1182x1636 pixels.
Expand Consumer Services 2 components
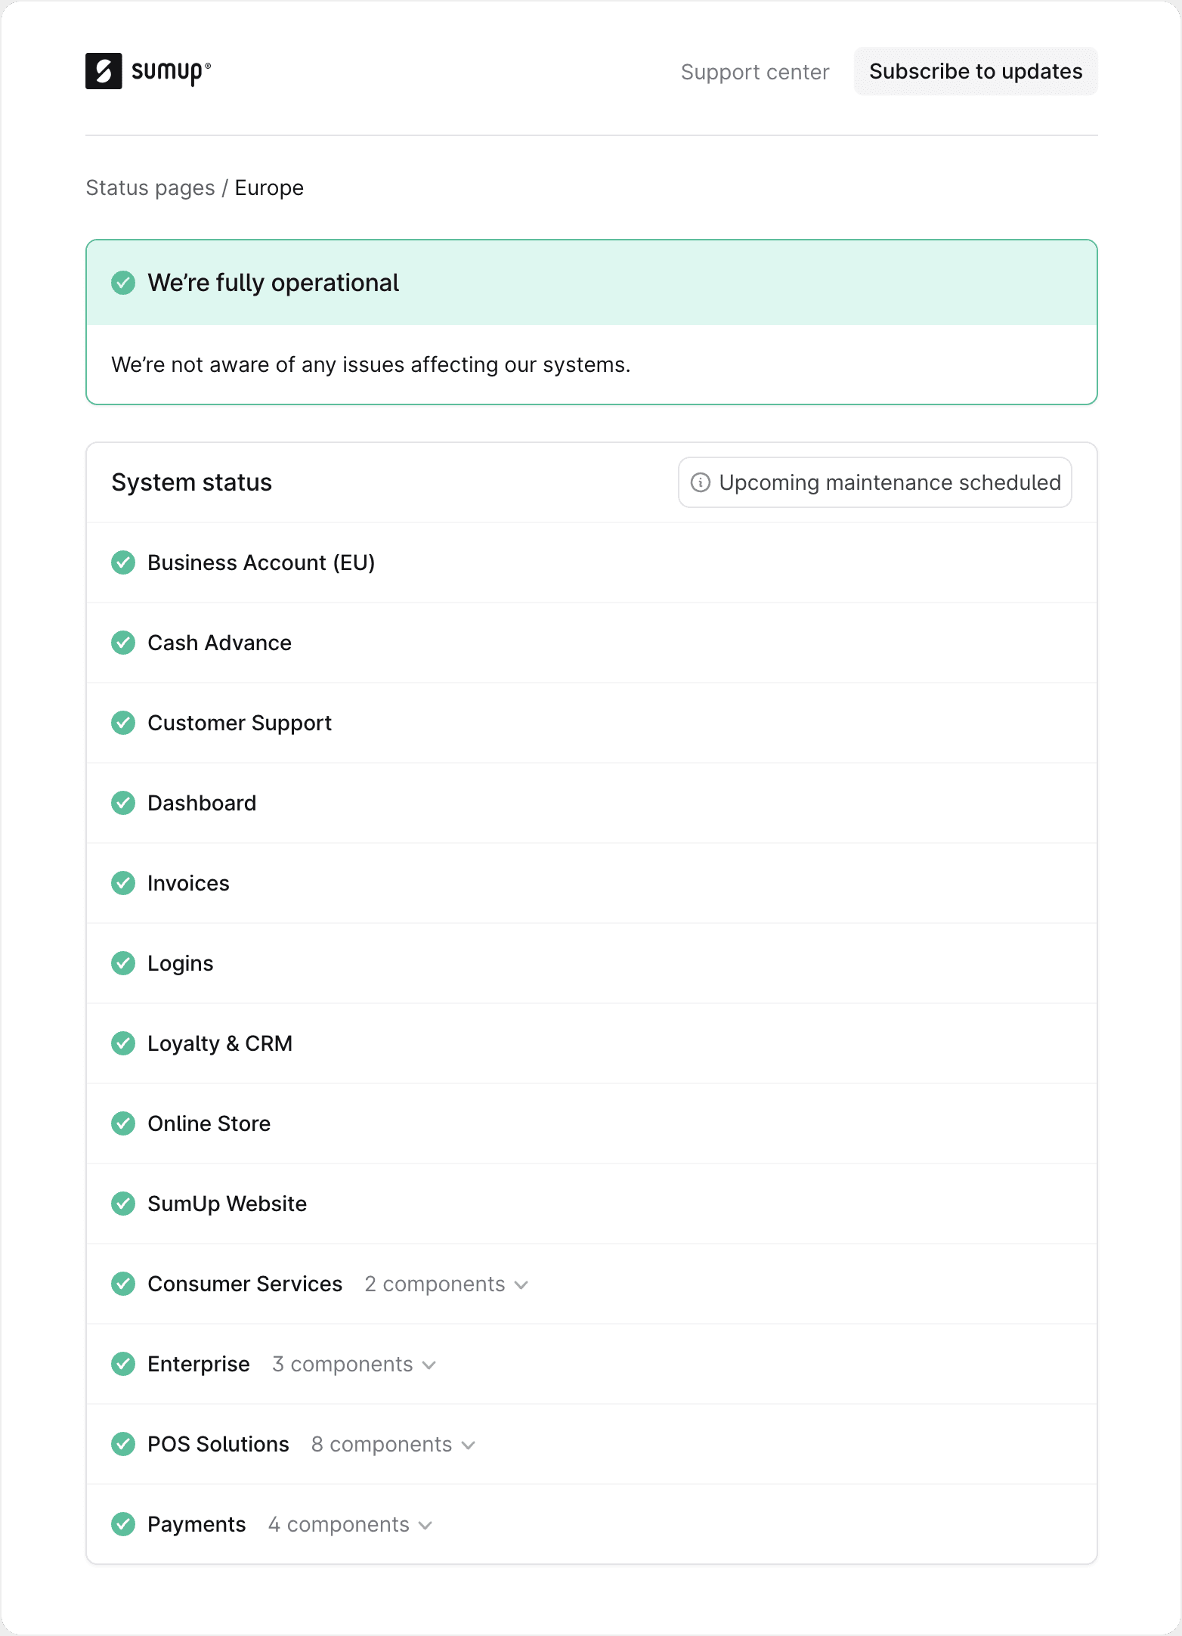[x=446, y=1284]
